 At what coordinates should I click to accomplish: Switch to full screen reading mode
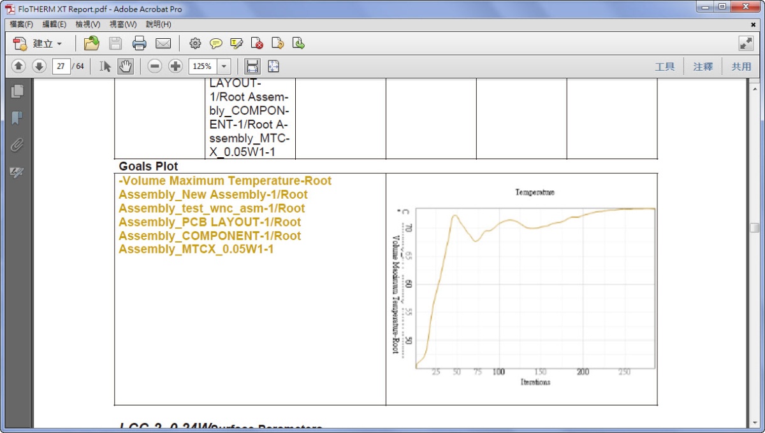[745, 43]
